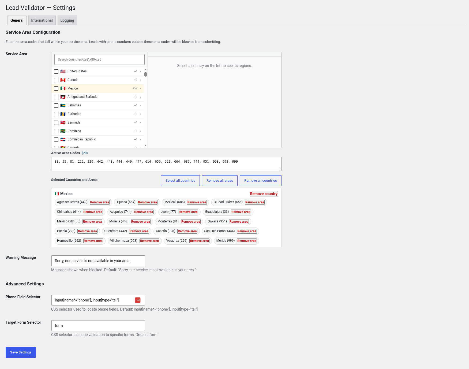469x369 pixels.
Task: Click the Mexico flag in Selected Countries panel
Action: [x=57, y=194]
